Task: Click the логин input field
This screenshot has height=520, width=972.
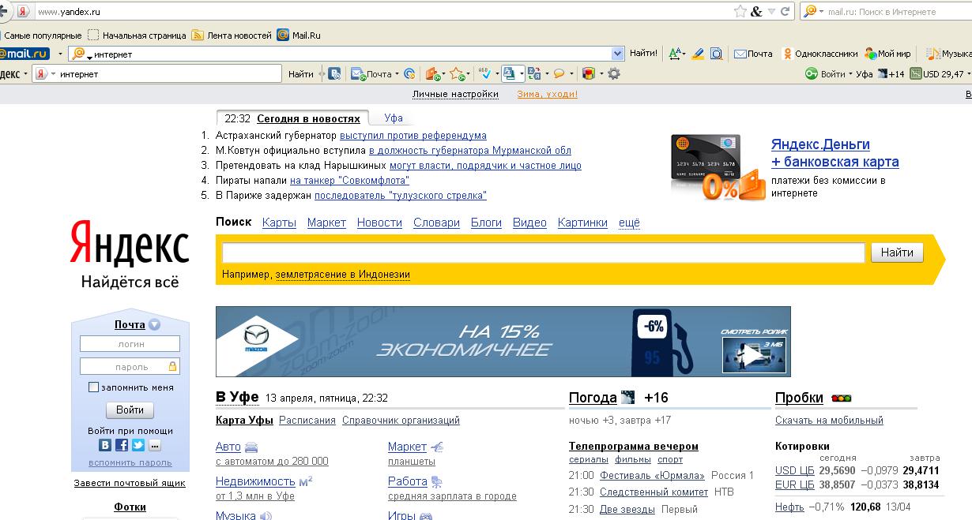Action: [130, 344]
